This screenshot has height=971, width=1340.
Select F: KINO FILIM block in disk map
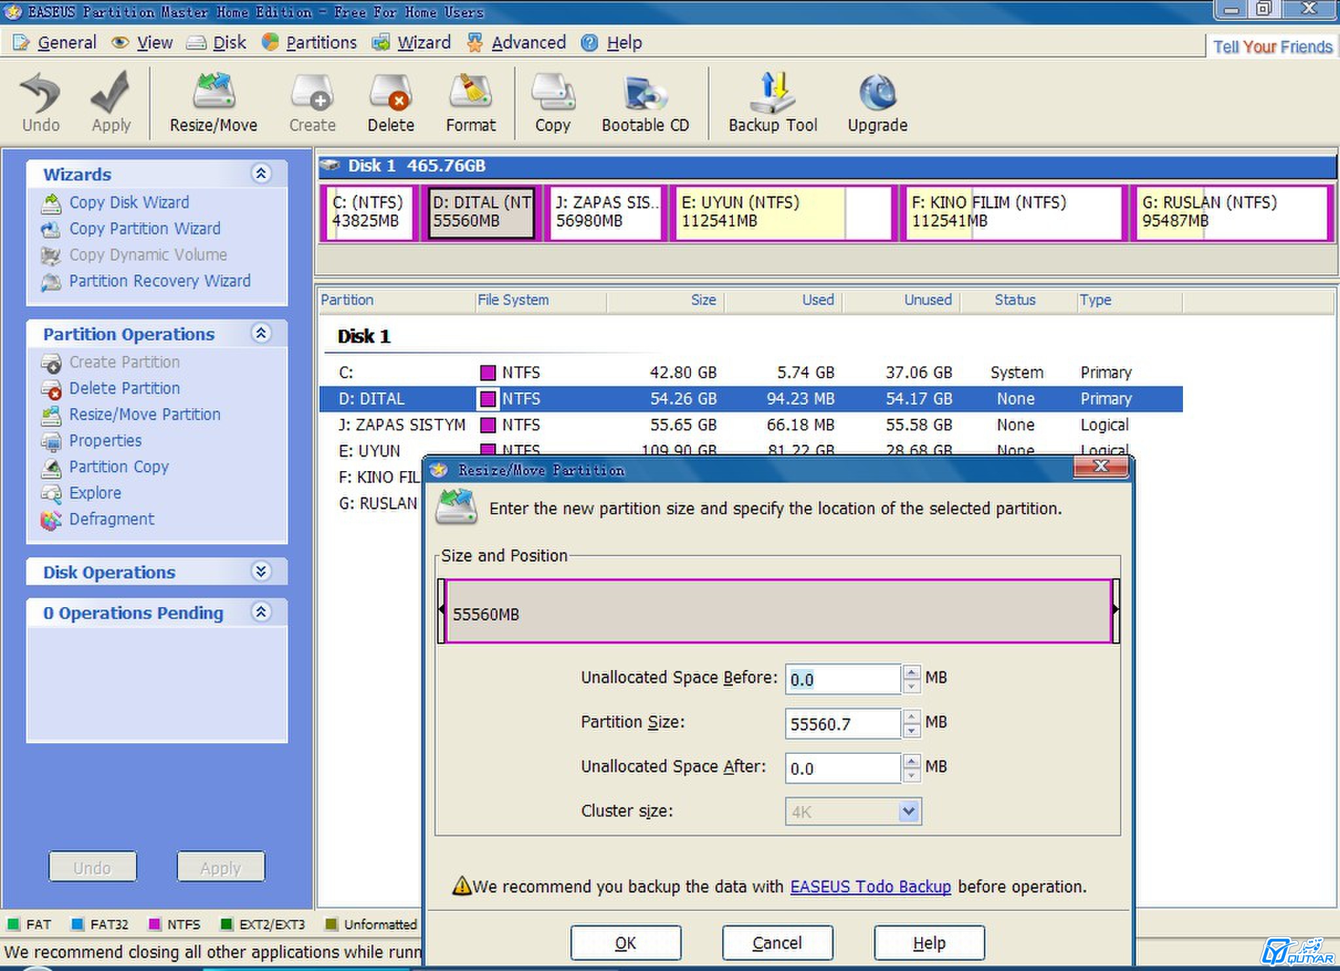[1014, 213]
